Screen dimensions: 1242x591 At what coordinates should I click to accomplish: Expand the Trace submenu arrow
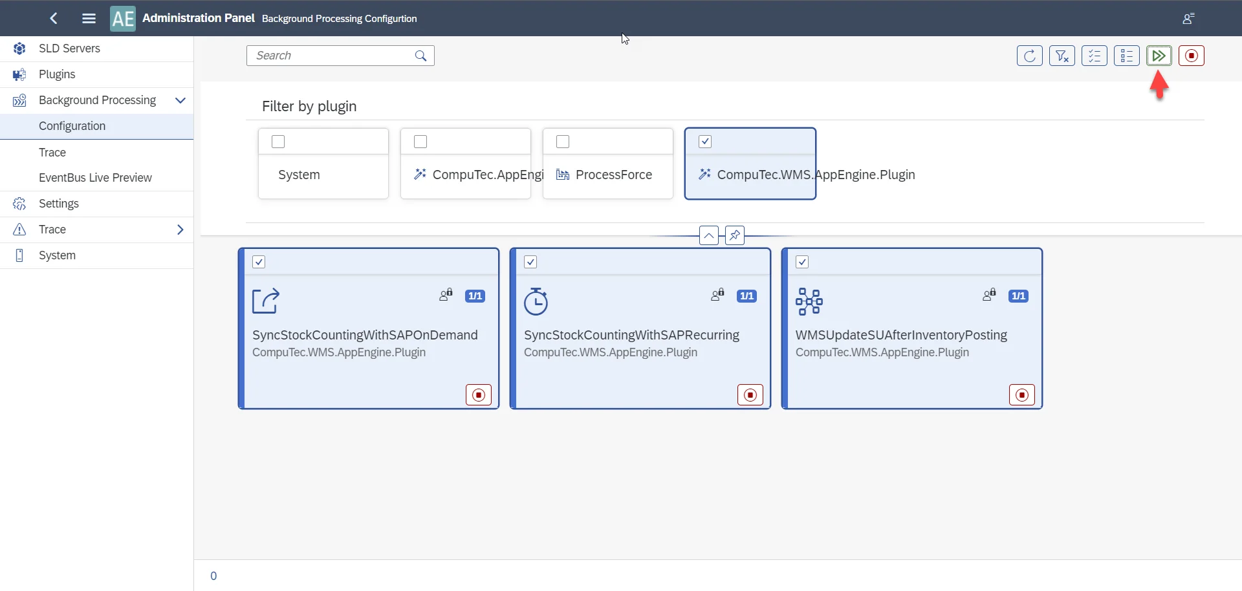coord(180,230)
